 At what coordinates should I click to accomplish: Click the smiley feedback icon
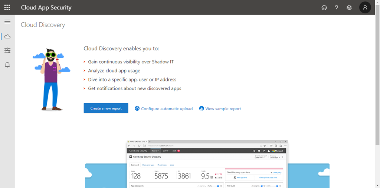pos(324,7)
